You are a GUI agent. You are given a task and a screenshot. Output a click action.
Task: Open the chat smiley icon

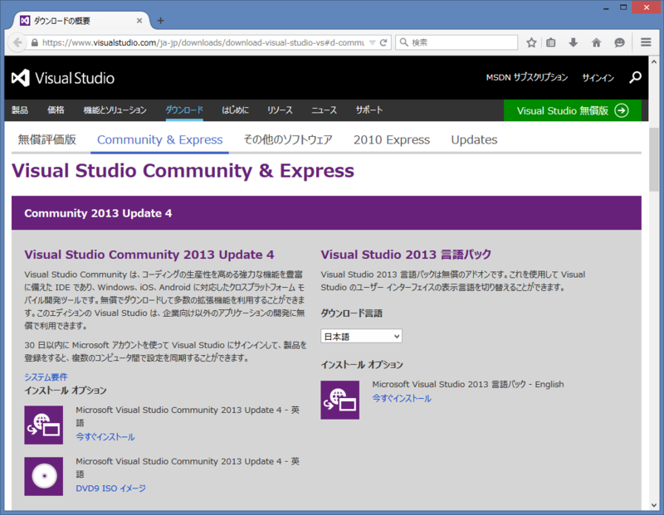pyautogui.click(x=619, y=42)
